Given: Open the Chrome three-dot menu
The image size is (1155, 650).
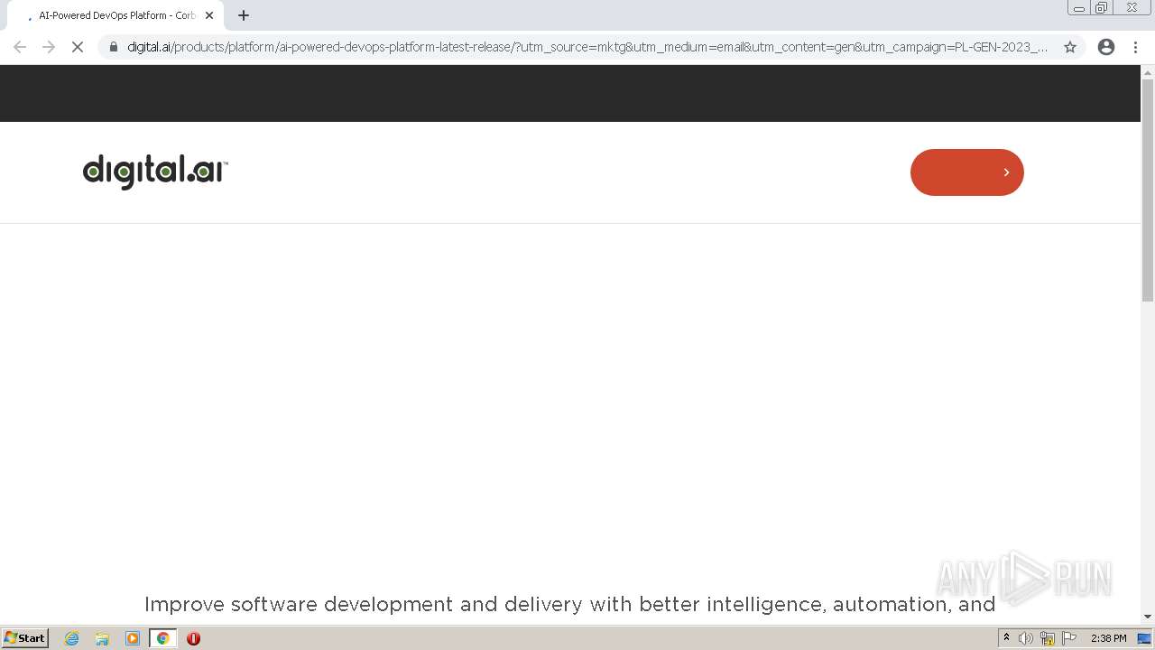Looking at the screenshot, I should click(1136, 47).
